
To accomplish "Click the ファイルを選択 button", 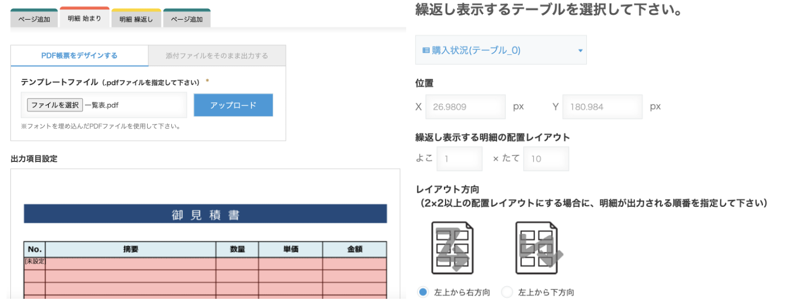I will 55,105.
